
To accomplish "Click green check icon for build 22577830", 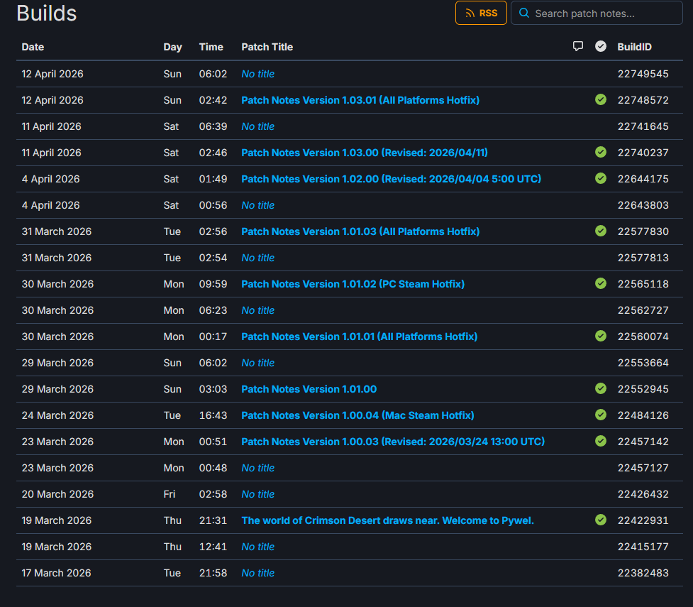I will coord(601,231).
